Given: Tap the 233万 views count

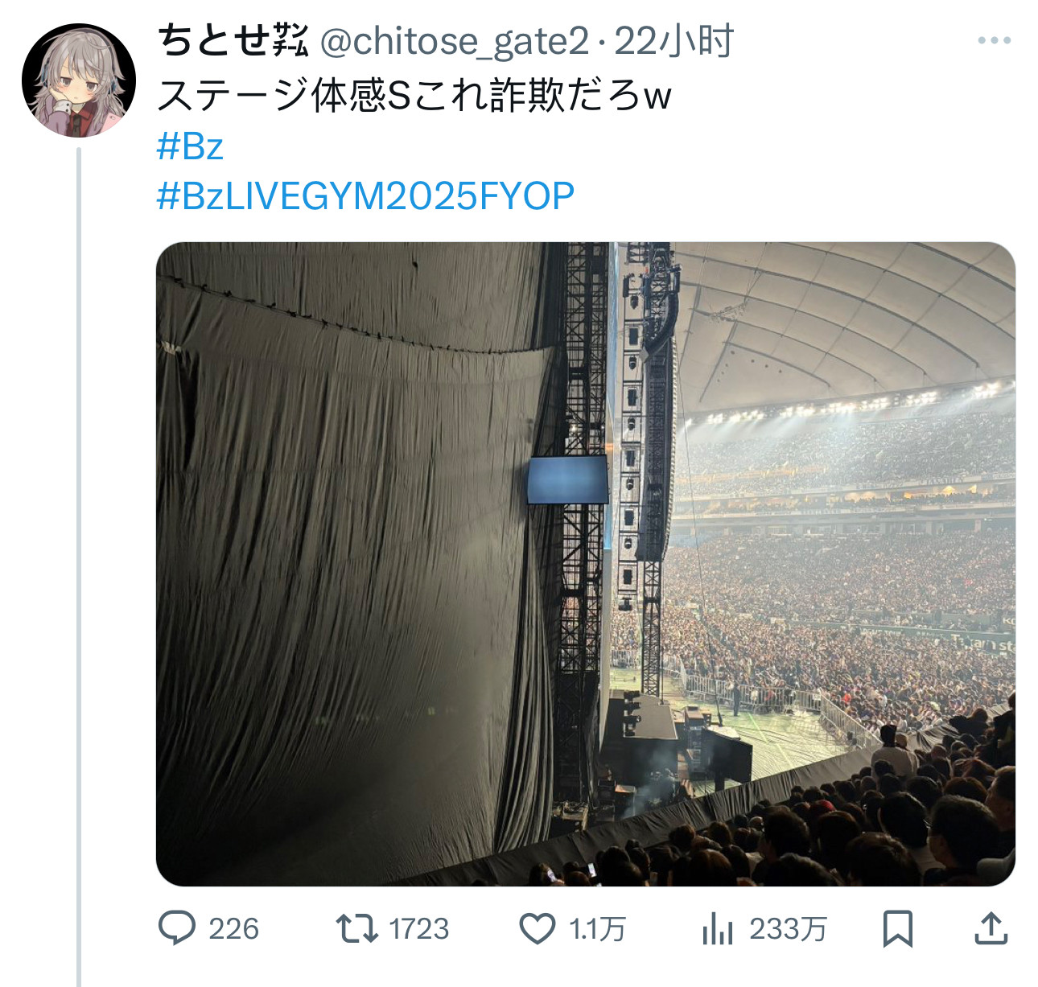Looking at the screenshot, I should point(789,929).
